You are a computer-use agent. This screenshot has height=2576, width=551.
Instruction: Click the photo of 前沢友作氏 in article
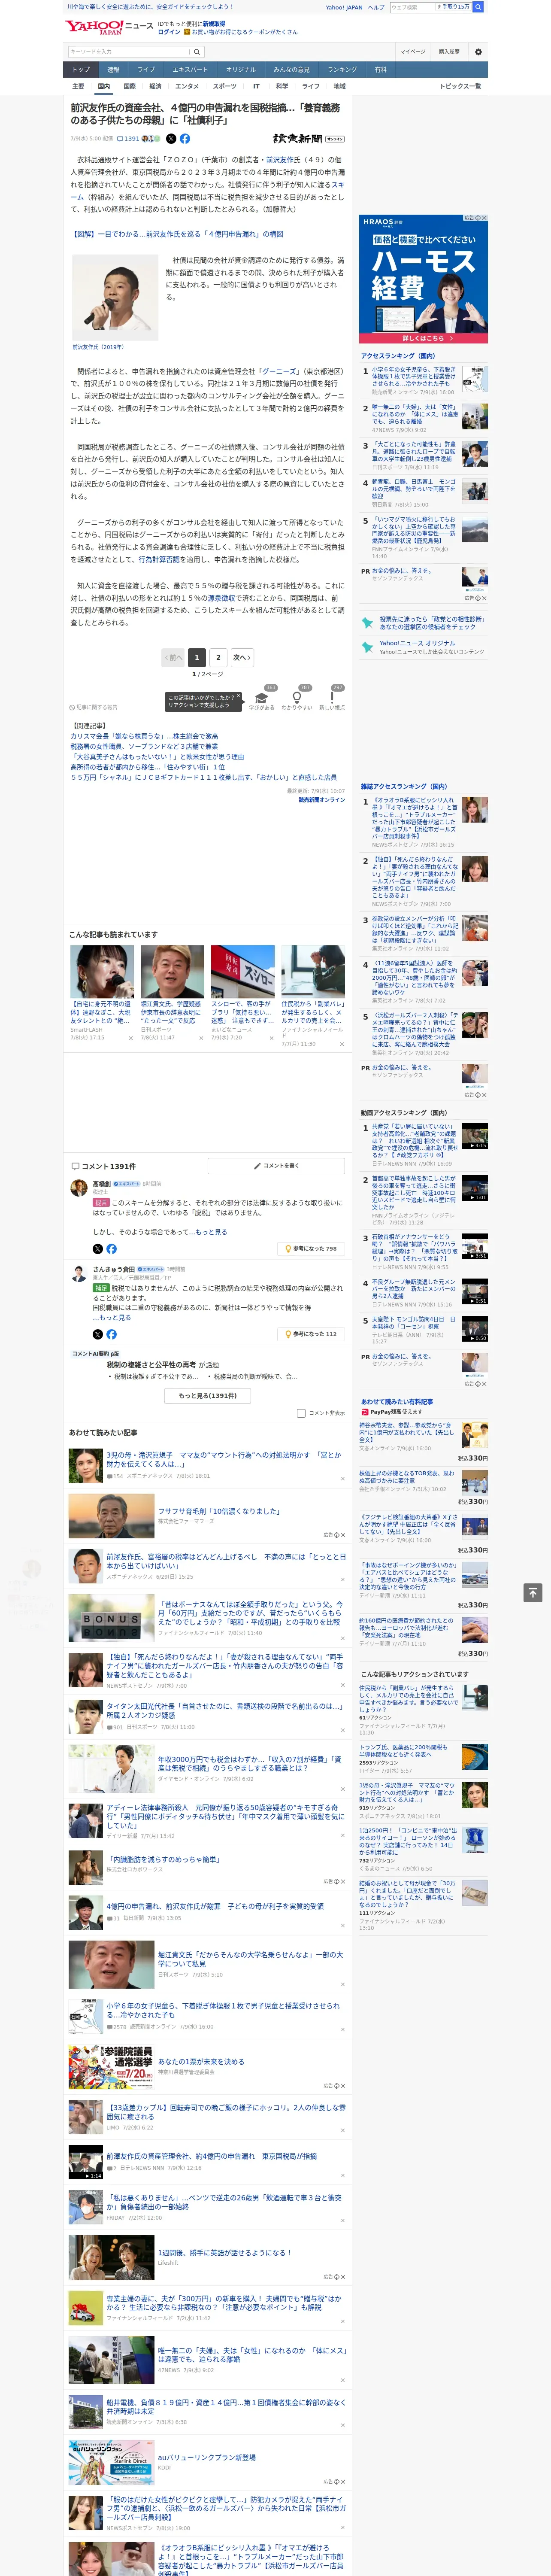114,298
